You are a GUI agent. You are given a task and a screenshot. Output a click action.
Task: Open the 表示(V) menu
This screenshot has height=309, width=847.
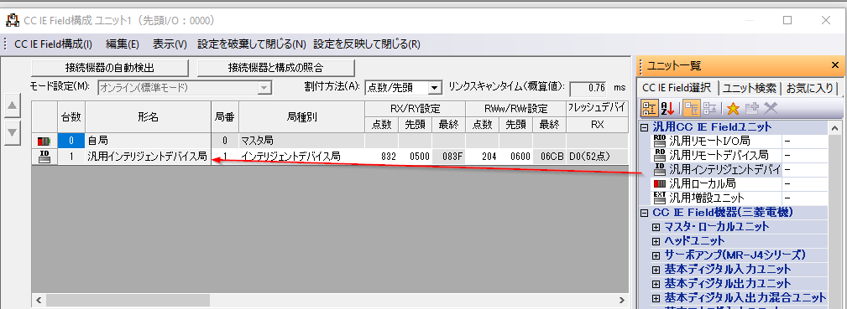[170, 44]
